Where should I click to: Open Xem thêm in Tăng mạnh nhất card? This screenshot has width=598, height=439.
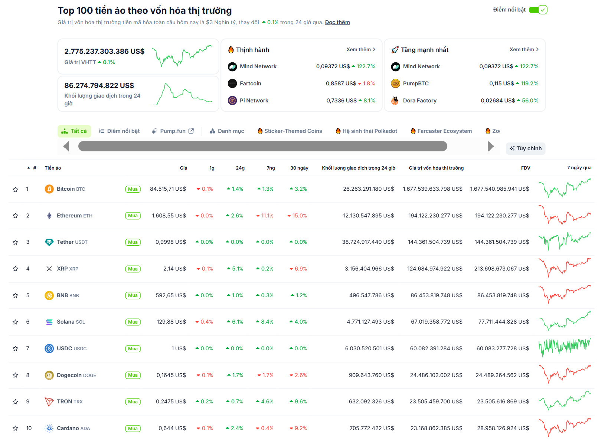[x=524, y=49]
